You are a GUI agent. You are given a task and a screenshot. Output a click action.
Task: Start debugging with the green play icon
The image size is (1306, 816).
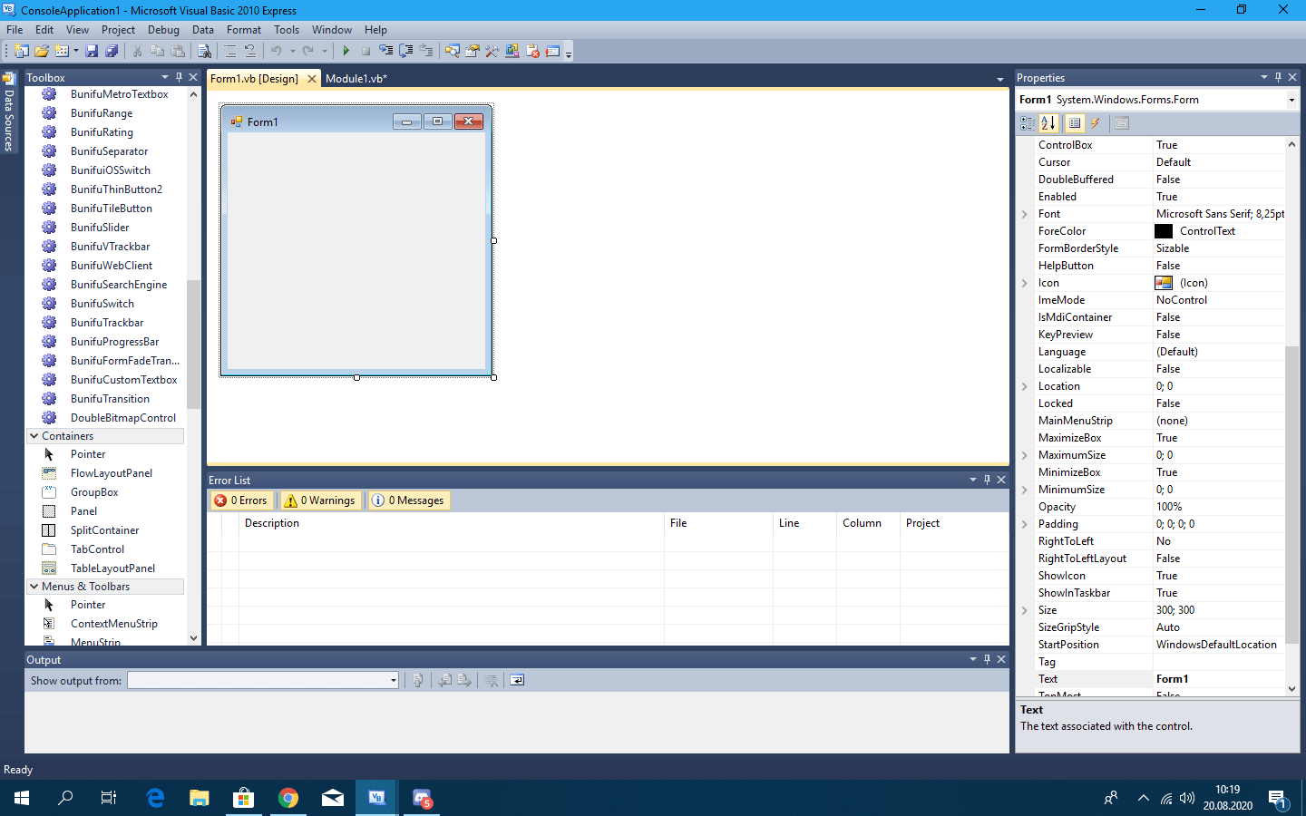click(346, 52)
